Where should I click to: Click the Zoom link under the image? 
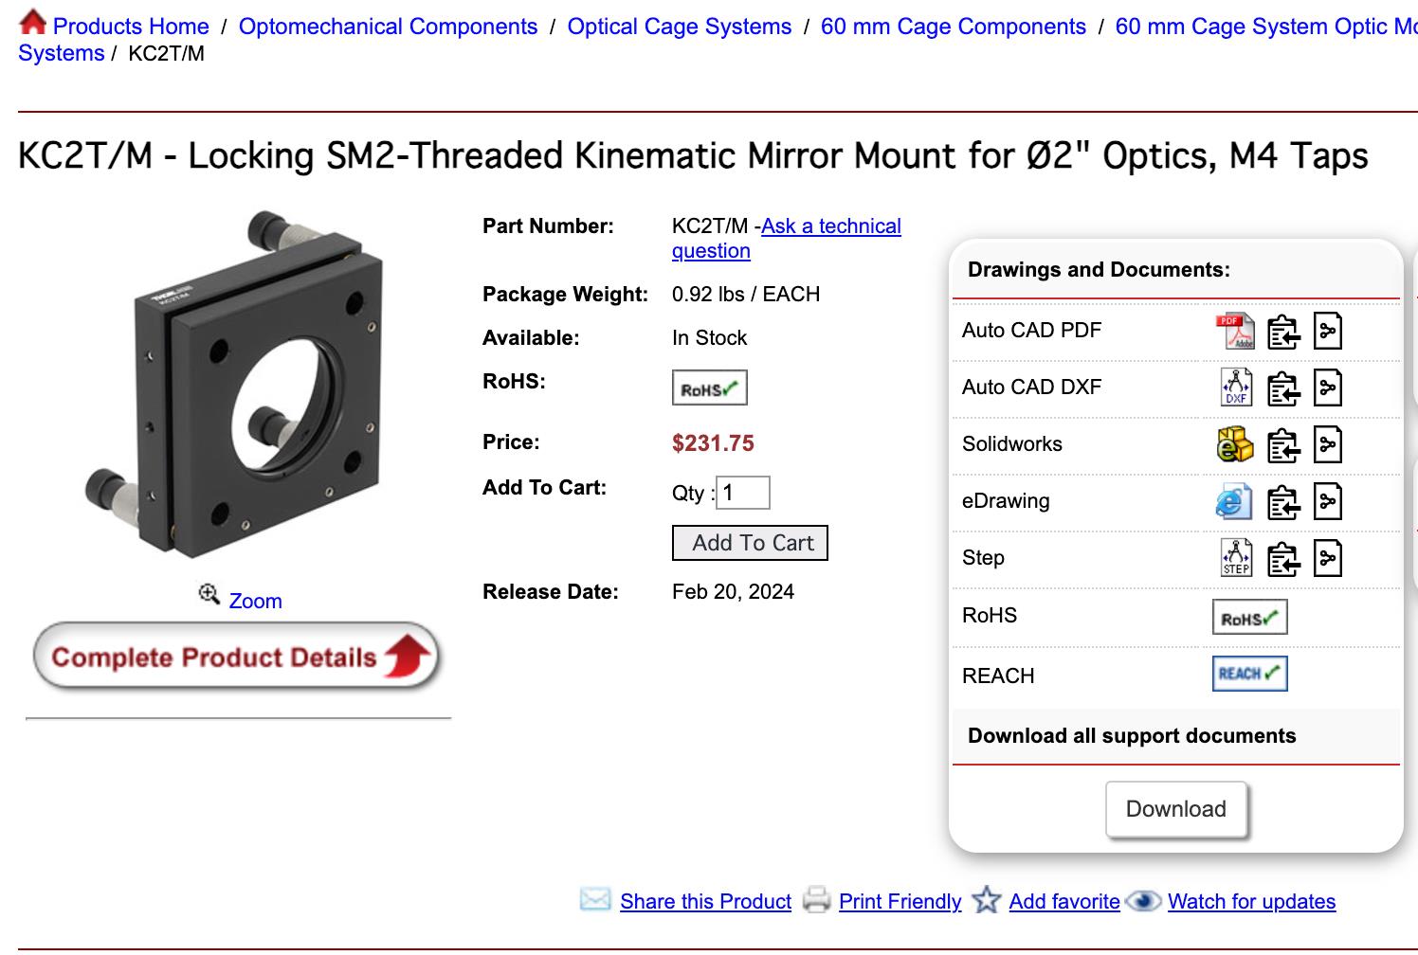tap(255, 602)
